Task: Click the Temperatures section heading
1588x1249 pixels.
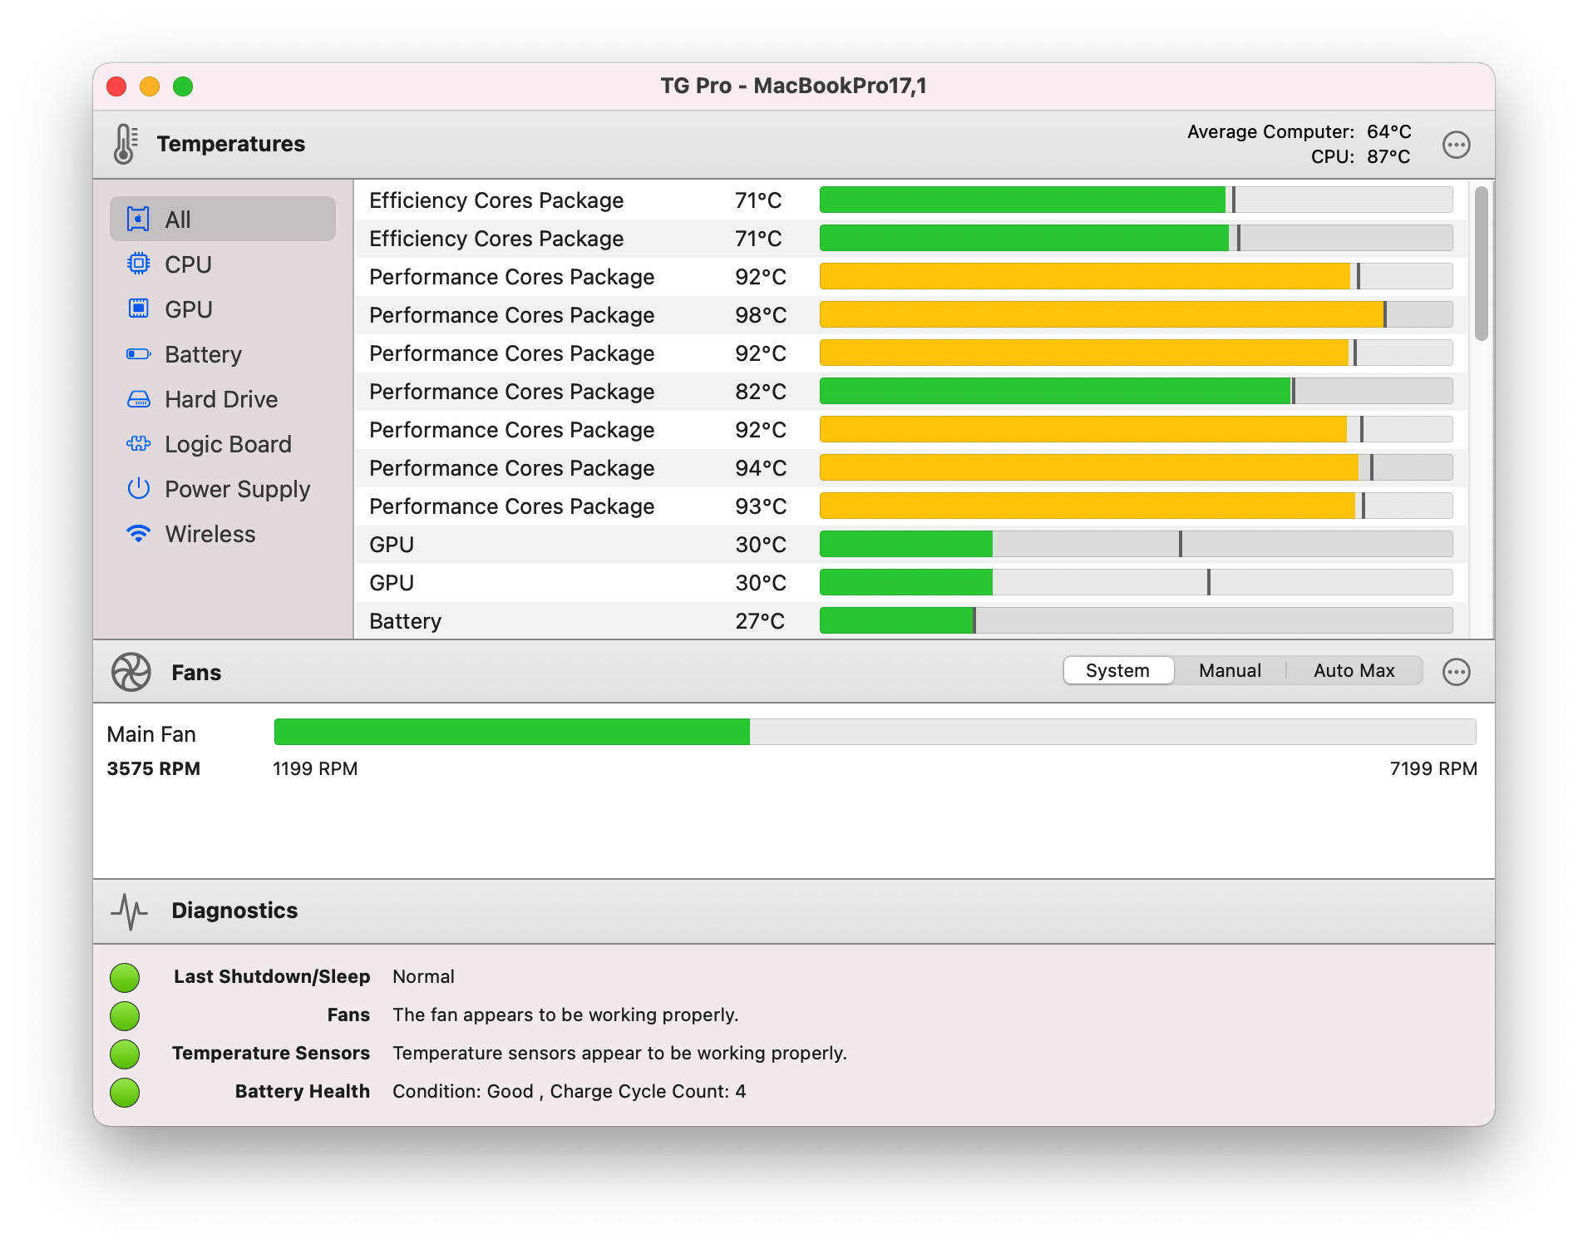Action: 231,144
